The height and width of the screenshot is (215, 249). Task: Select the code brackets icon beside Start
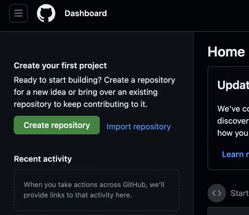click(216, 193)
